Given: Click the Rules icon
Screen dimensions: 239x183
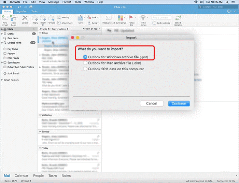Looking at the screenshot, I should coord(89,23).
